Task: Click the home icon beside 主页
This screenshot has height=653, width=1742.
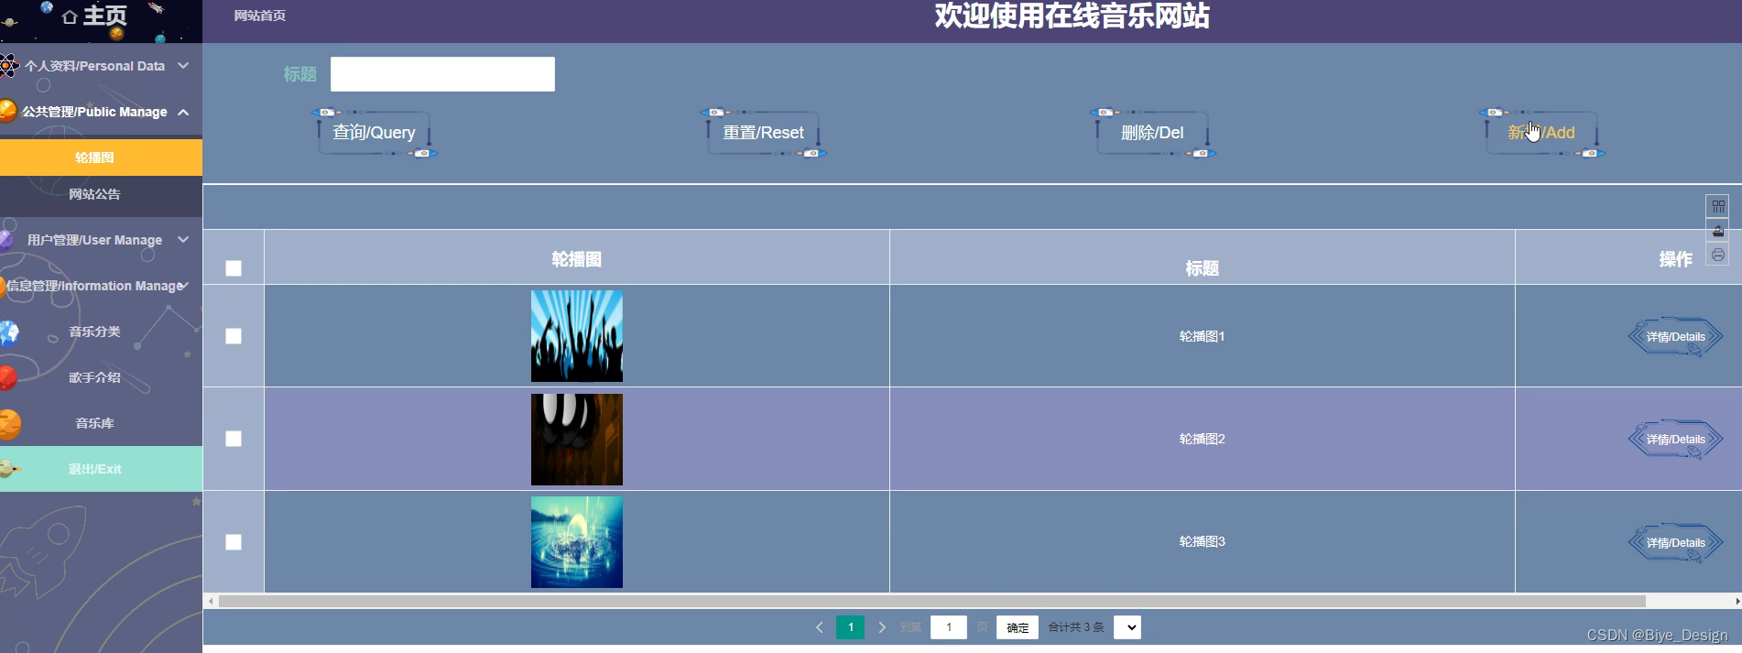Action: click(70, 16)
